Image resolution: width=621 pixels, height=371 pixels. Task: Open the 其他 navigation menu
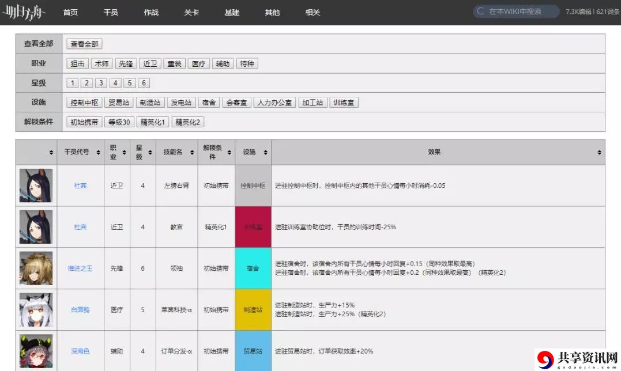273,13
